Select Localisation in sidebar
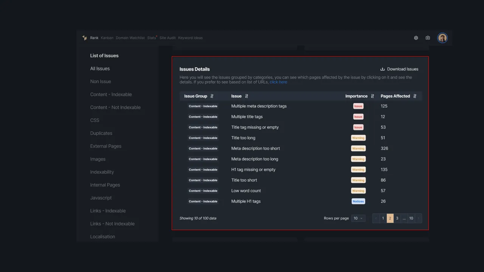Viewport: 484px width, 272px height. (x=102, y=236)
